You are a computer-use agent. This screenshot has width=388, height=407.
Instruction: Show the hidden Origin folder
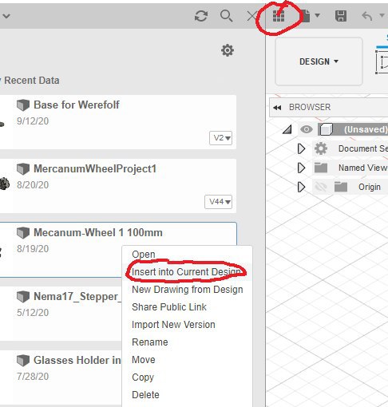pyautogui.click(x=320, y=187)
